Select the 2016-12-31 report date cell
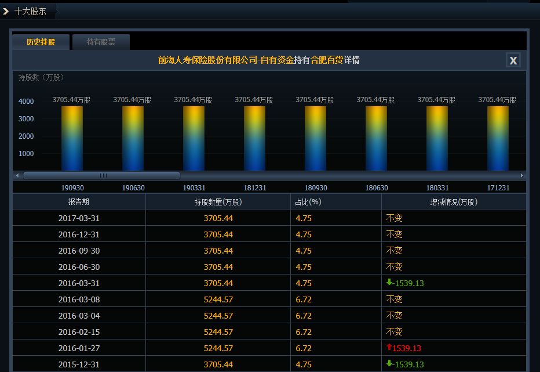 (x=79, y=234)
